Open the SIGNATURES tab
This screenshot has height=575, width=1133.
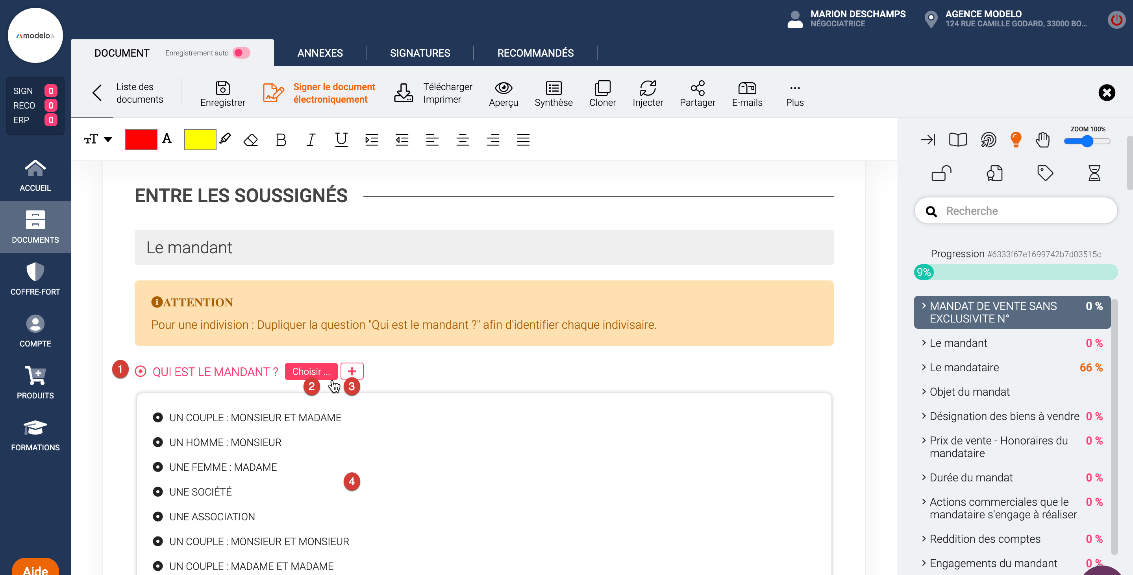pos(420,53)
